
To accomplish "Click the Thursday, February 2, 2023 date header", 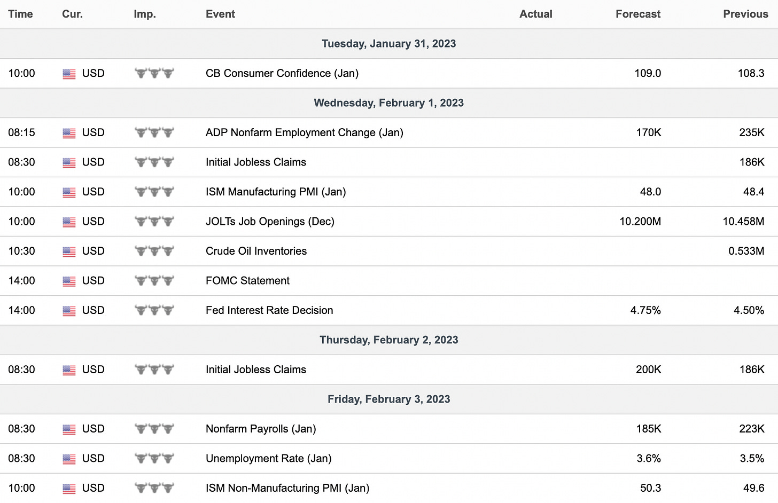I will point(389,340).
